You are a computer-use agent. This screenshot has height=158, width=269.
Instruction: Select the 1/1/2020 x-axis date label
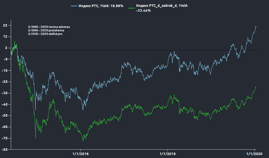pos(254,154)
